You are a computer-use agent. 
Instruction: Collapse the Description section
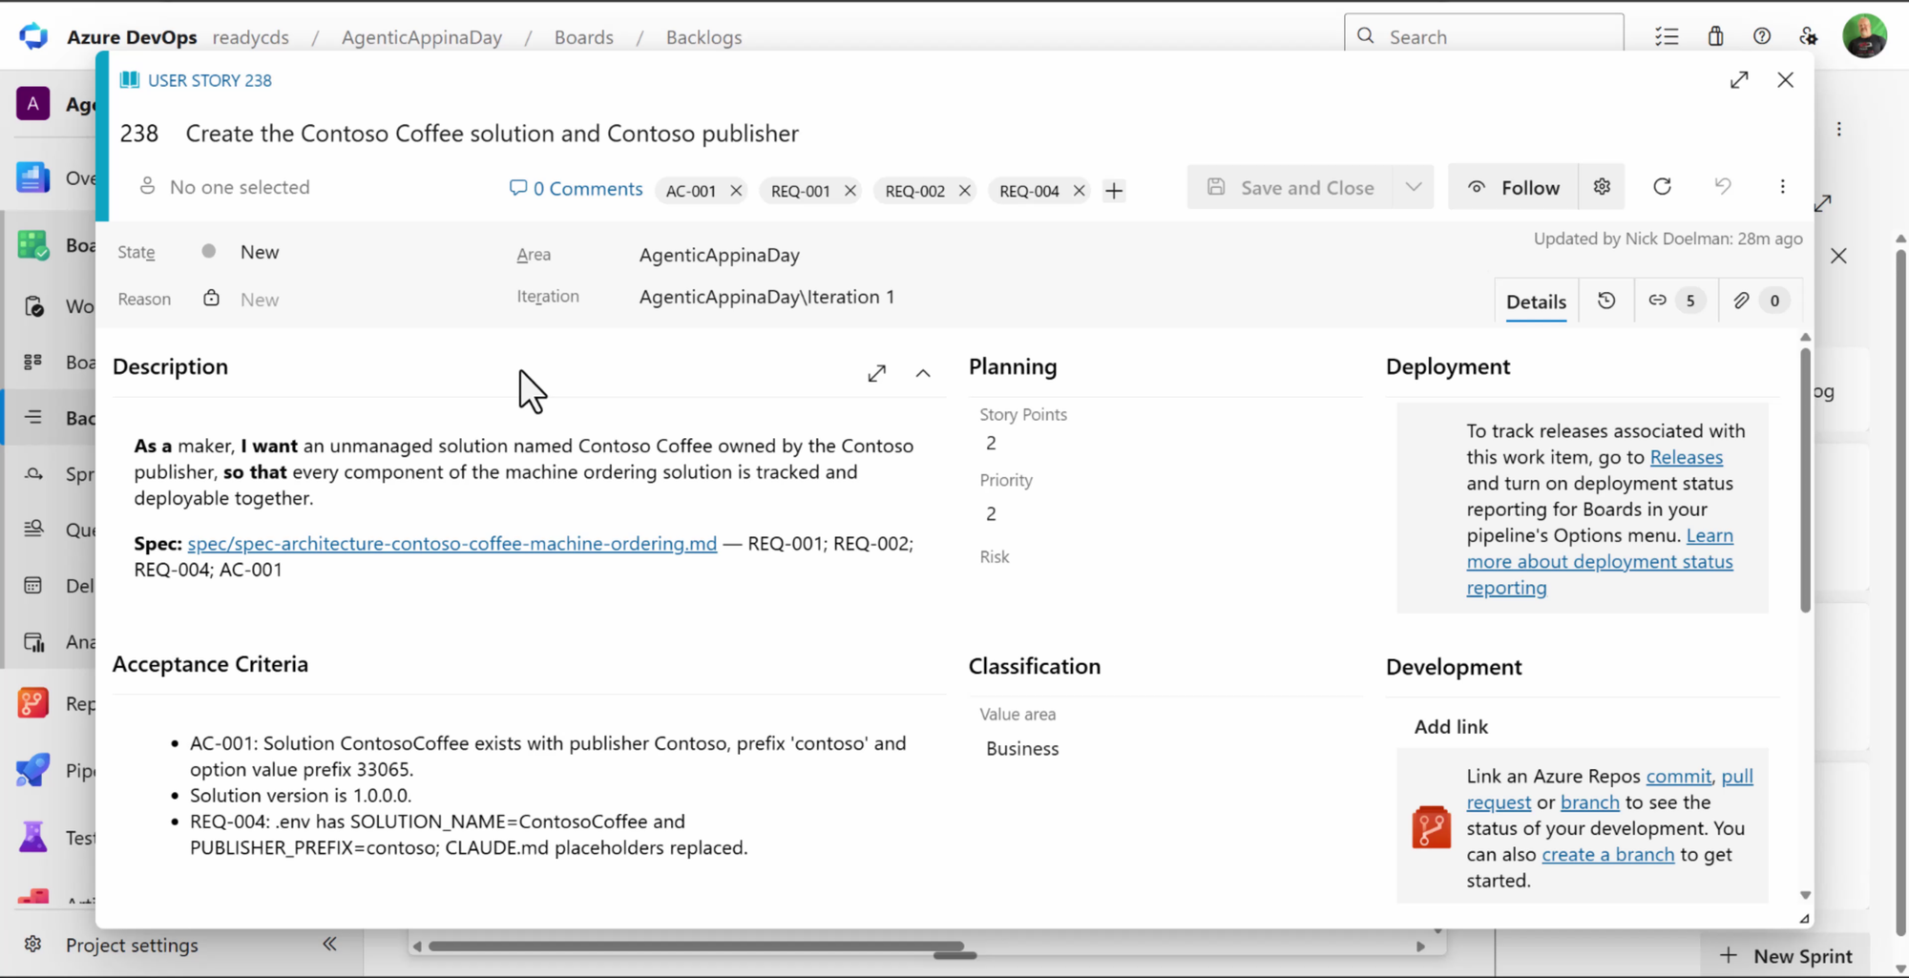click(923, 373)
